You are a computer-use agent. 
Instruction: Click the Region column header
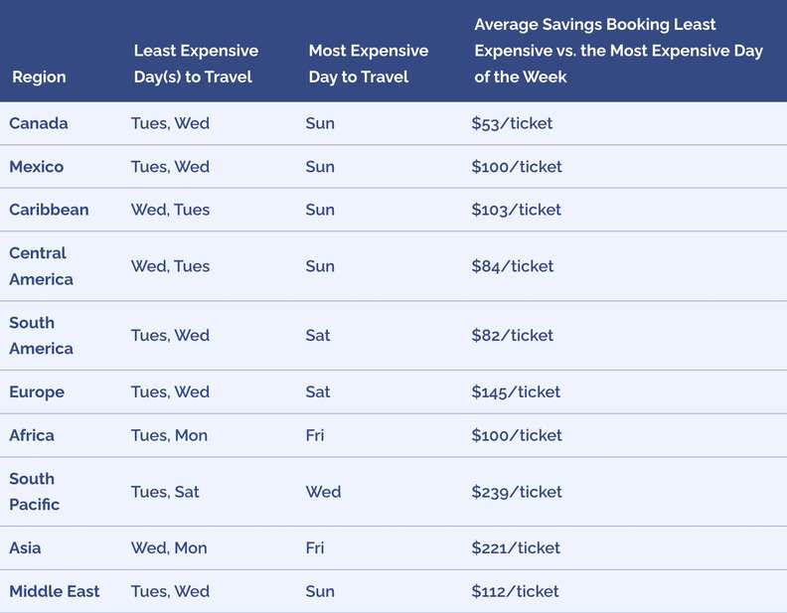[40, 77]
